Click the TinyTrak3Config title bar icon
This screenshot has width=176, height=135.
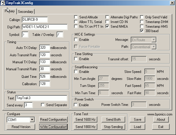3,3
